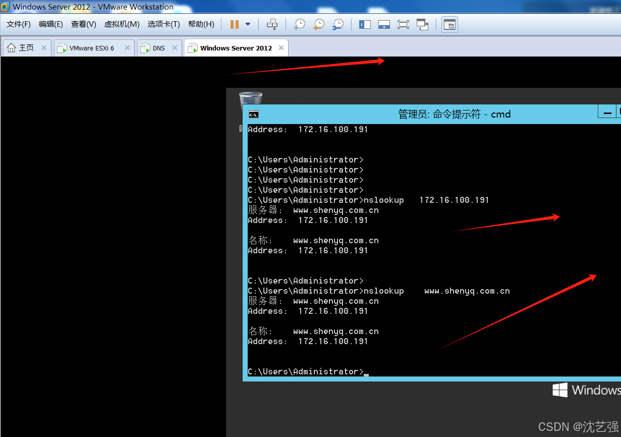This screenshot has height=437, width=621.
Task: Open the 虚拟机(M) menu
Action: [x=122, y=24]
